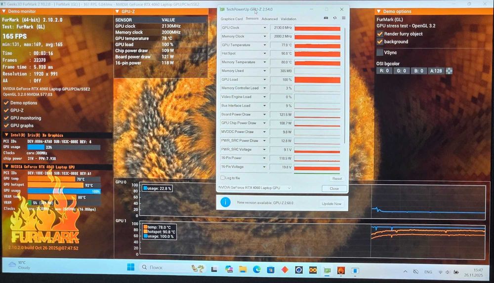Image resolution: width=494 pixels, height=283 pixels.
Task: Switch to the Advanced tab
Action: [270, 19]
